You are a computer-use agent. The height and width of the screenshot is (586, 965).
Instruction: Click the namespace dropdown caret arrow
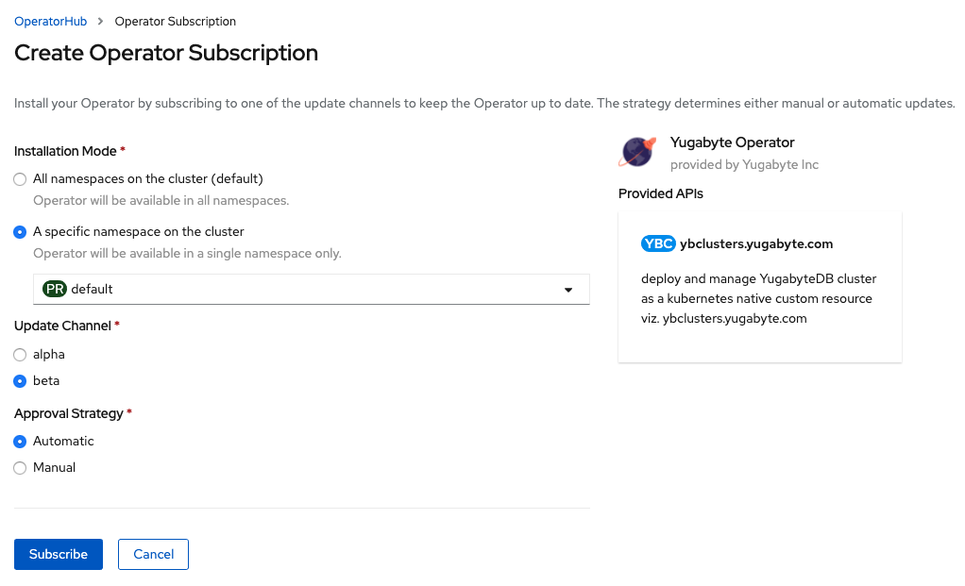coord(568,290)
